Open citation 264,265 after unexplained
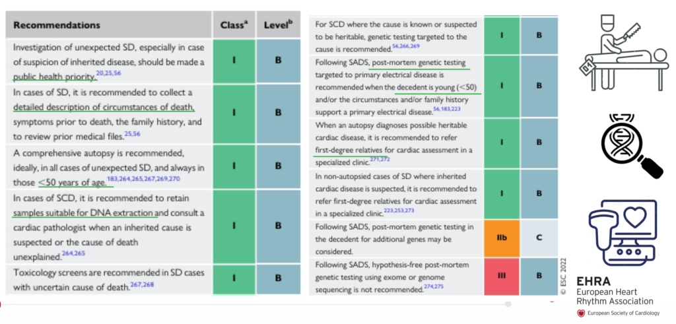 (x=73, y=253)
